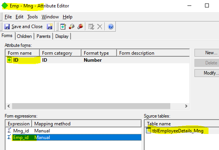Click the Save and Close floppy icon
This screenshot has height=150, width=219.
[x=7, y=27]
